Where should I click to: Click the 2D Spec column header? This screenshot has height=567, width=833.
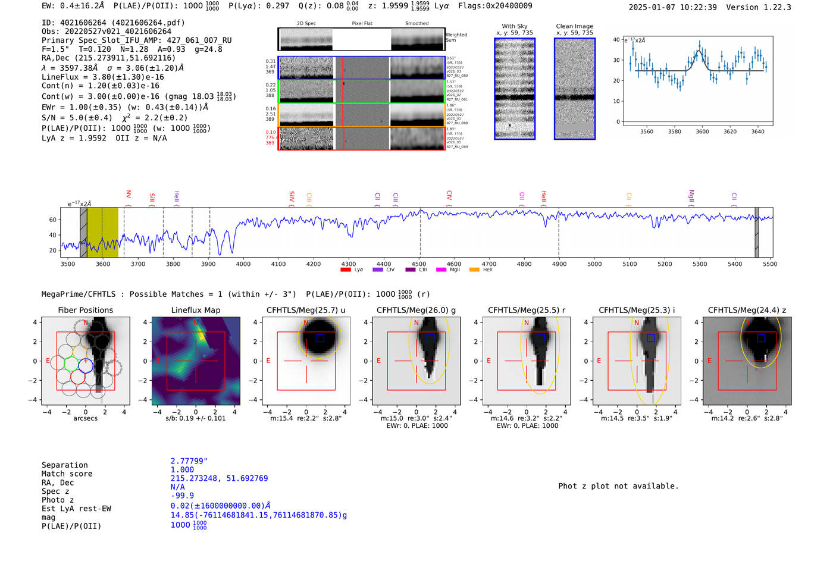(x=306, y=23)
